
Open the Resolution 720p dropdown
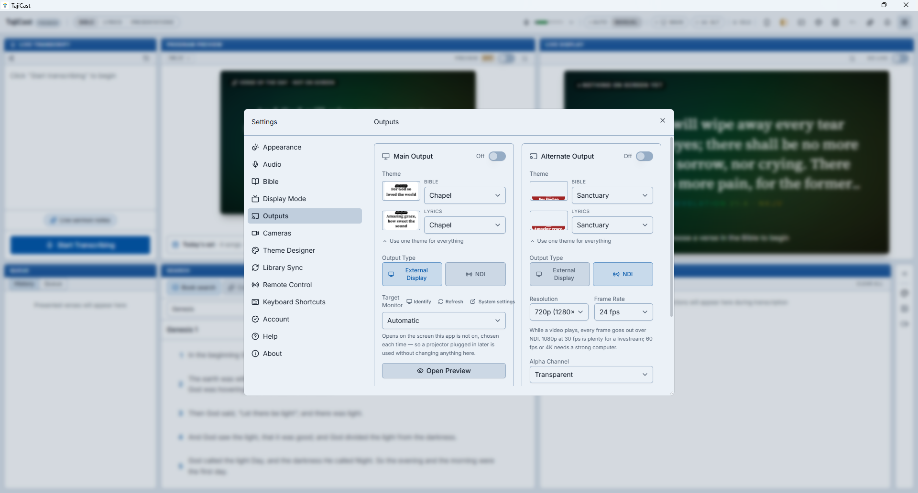click(559, 312)
